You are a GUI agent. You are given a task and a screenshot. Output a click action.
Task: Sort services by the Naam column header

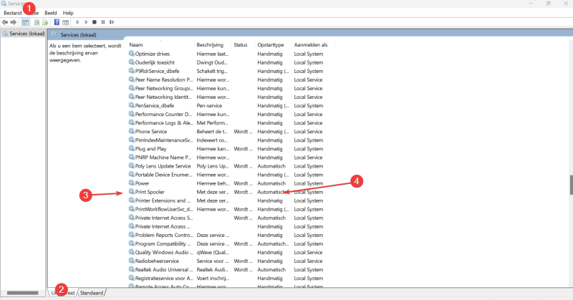click(136, 45)
